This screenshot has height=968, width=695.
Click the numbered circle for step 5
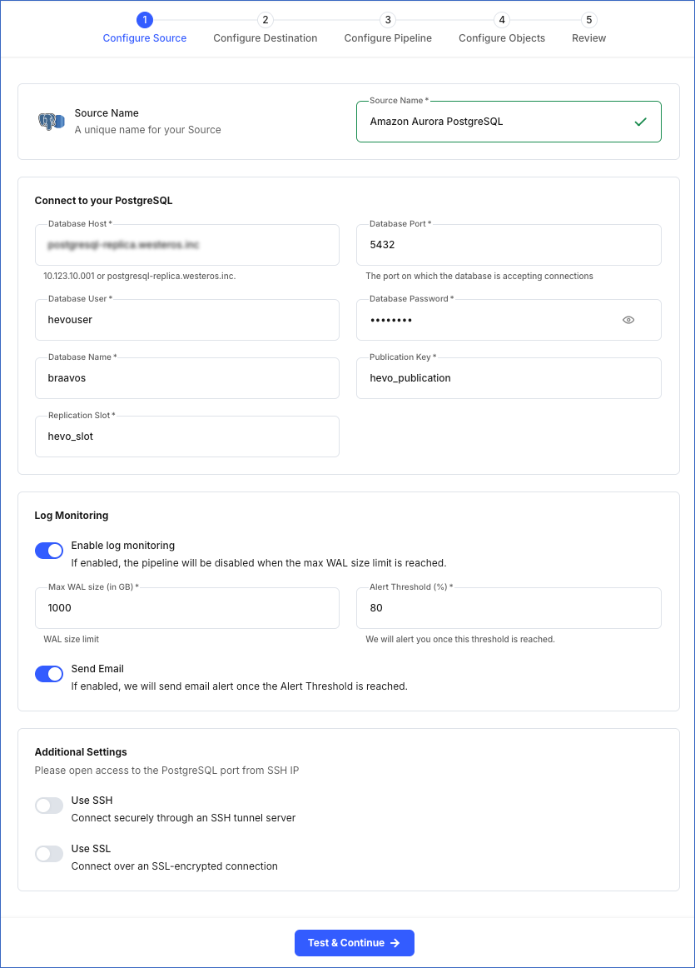(588, 20)
